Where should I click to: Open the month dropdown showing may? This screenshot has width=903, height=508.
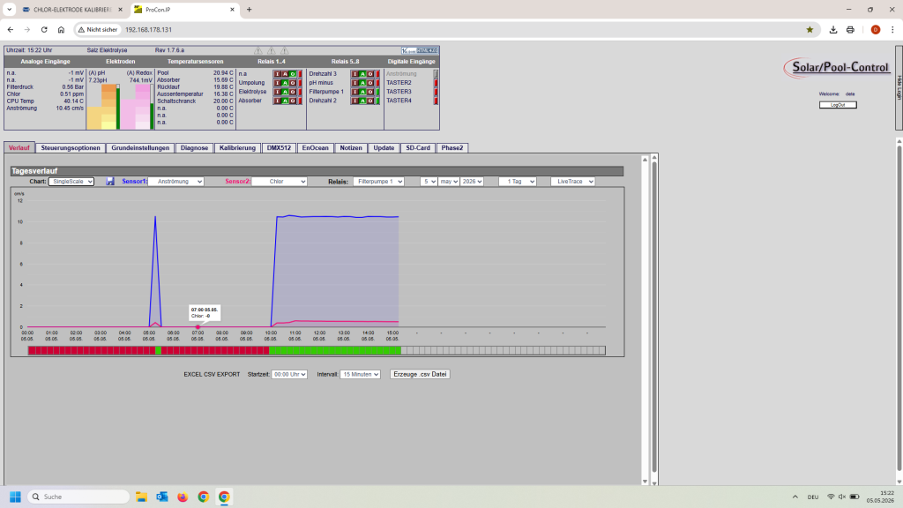(449, 182)
